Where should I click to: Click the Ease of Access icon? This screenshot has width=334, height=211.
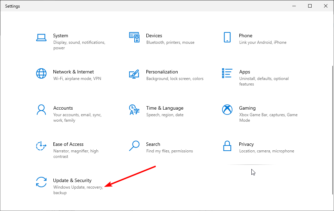(x=41, y=146)
